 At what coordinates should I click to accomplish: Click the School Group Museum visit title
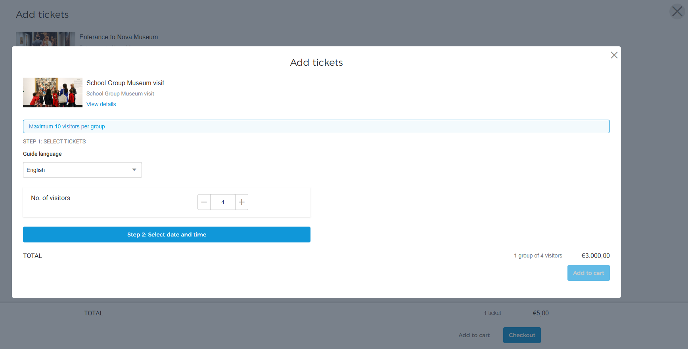point(125,83)
